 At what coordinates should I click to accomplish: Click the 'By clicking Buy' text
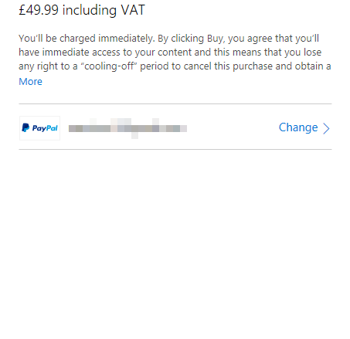click(190, 39)
